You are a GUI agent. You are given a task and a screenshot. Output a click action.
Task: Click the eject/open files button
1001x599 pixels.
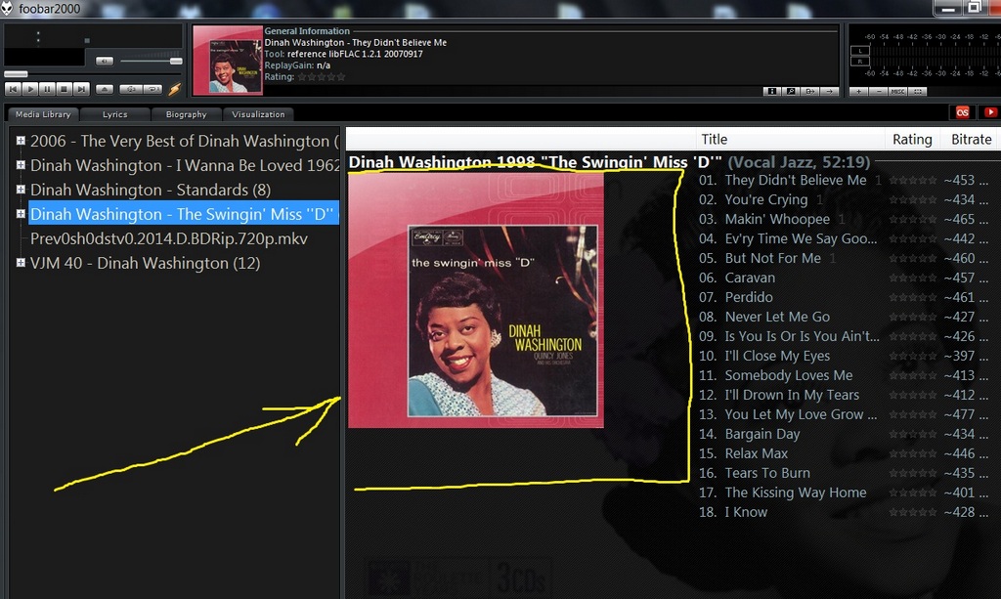(105, 89)
